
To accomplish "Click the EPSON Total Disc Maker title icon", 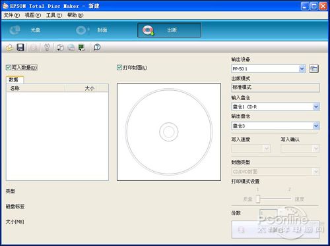I will coord(5,6).
